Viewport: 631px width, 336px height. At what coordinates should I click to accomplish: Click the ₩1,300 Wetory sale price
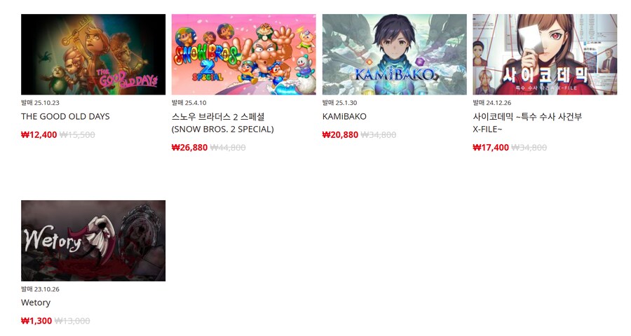click(x=36, y=321)
